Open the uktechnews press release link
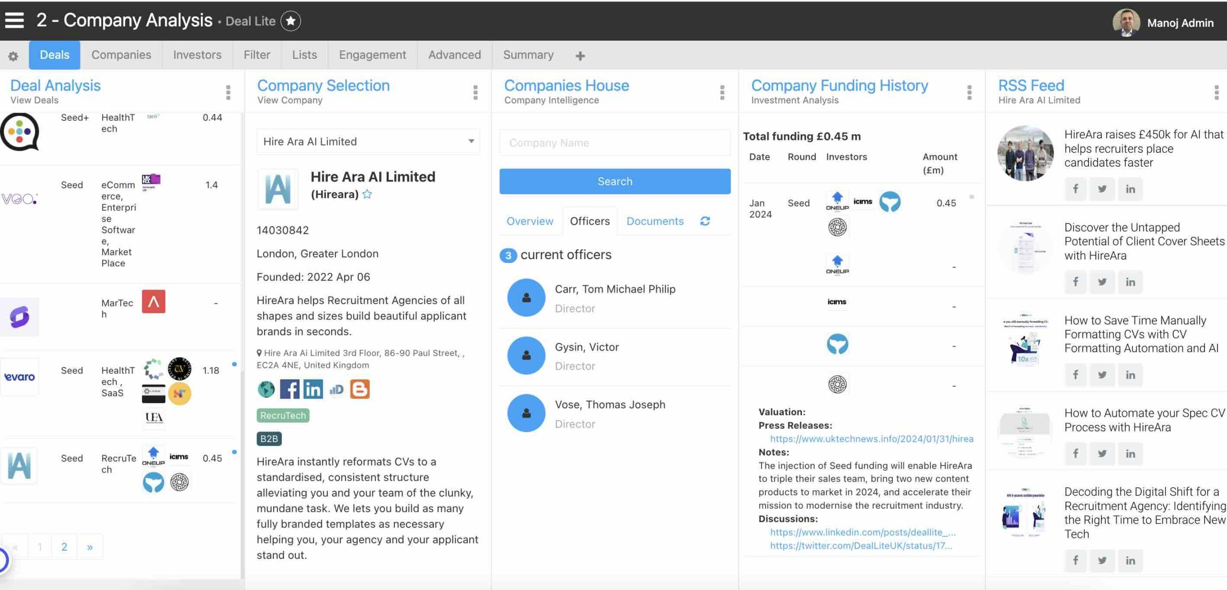The image size is (1227, 590). pos(872,439)
